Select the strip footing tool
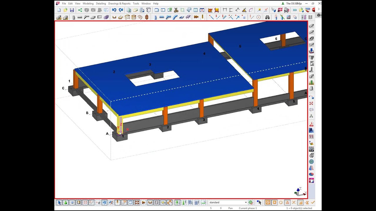This screenshot has height=211, width=376. click(65, 17)
